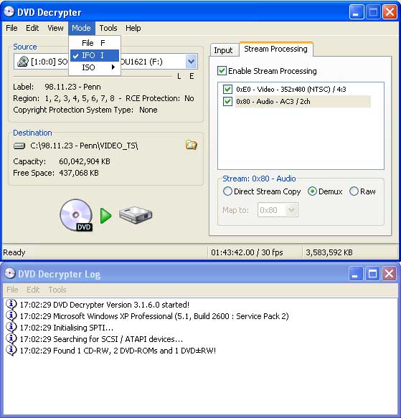Open the Source drive dropdown
The width and height of the screenshot is (401, 418).
click(x=191, y=62)
